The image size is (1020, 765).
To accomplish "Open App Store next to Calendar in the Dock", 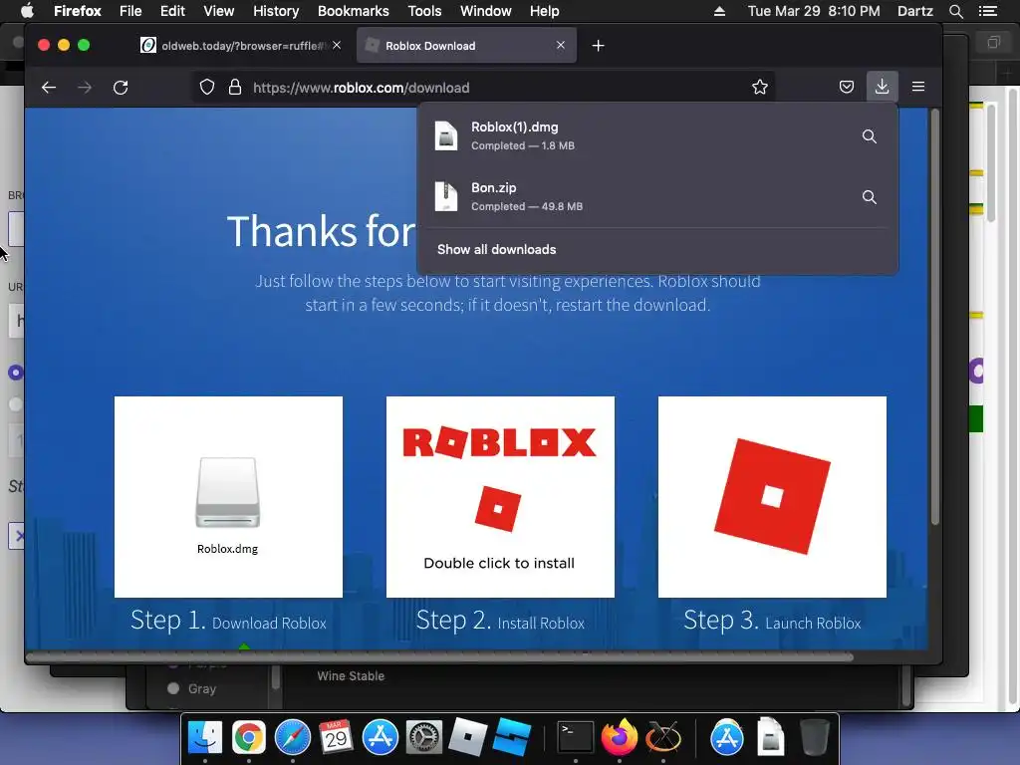I will pyautogui.click(x=380, y=737).
